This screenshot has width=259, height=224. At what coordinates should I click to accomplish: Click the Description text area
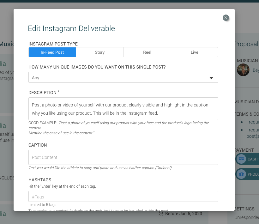pyautogui.click(x=123, y=109)
